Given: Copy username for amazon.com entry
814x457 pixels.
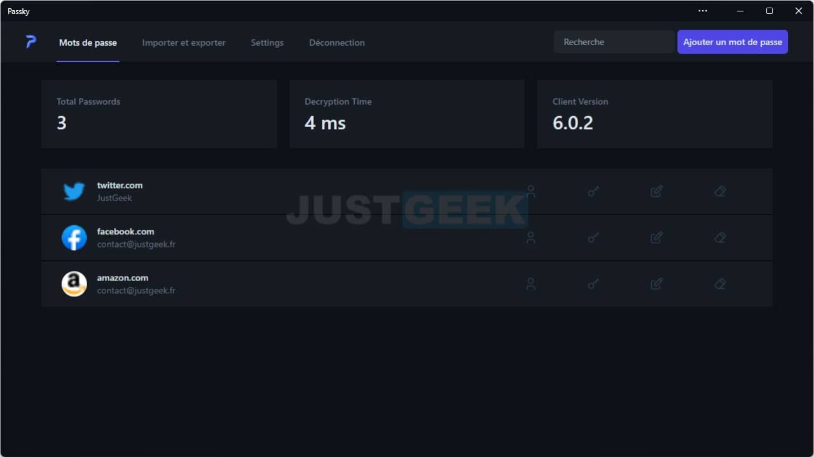Looking at the screenshot, I should (531, 284).
